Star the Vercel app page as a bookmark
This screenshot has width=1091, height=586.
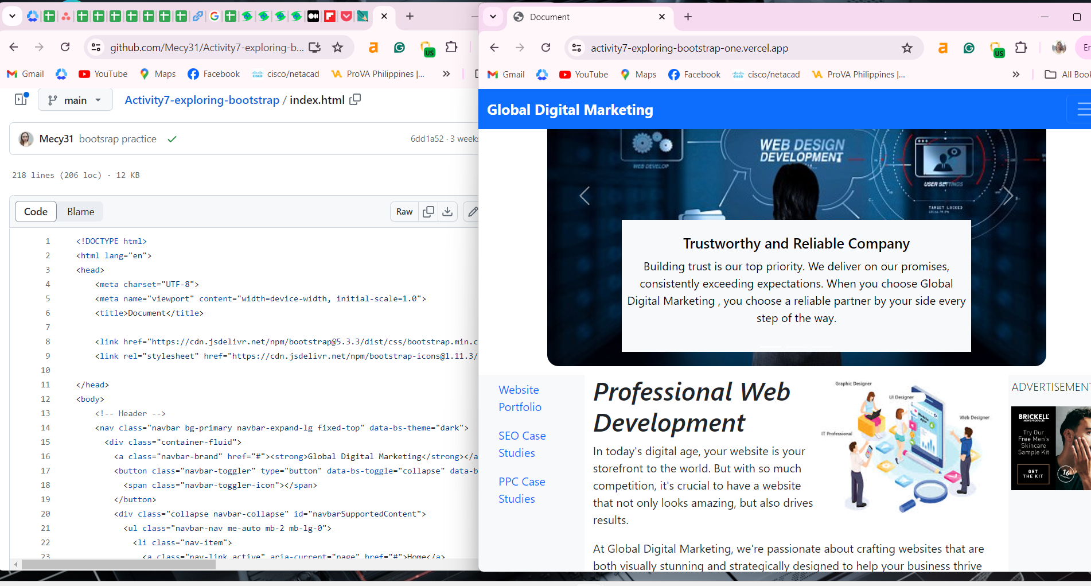coord(907,48)
